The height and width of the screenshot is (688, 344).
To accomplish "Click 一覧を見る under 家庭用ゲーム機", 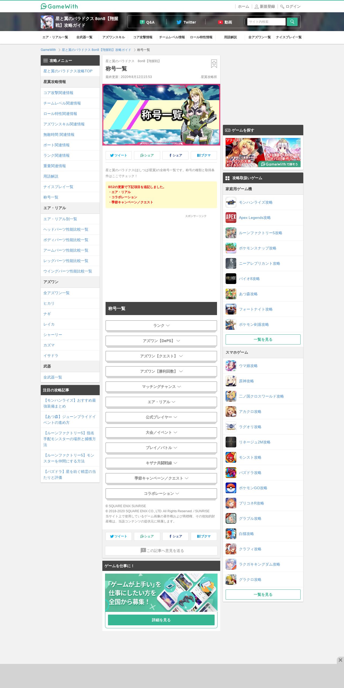I will coord(263,339).
